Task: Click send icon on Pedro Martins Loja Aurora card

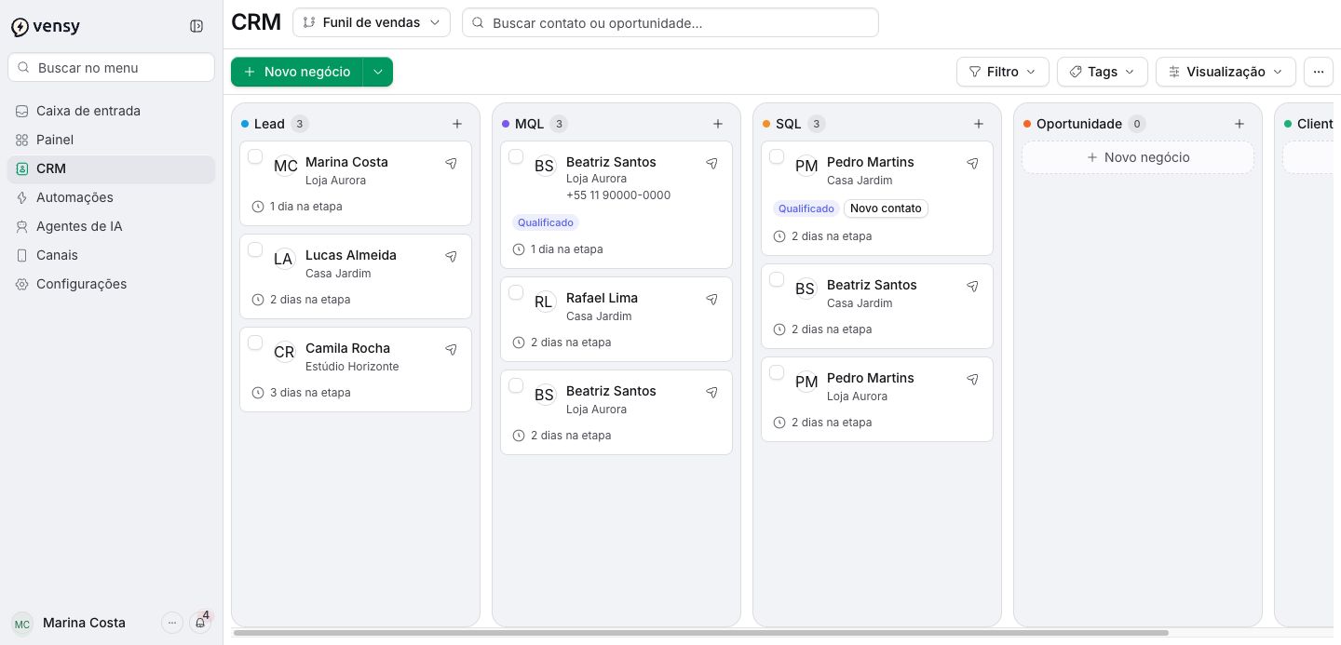Action: pyautogui.click(x=972, y=379)
